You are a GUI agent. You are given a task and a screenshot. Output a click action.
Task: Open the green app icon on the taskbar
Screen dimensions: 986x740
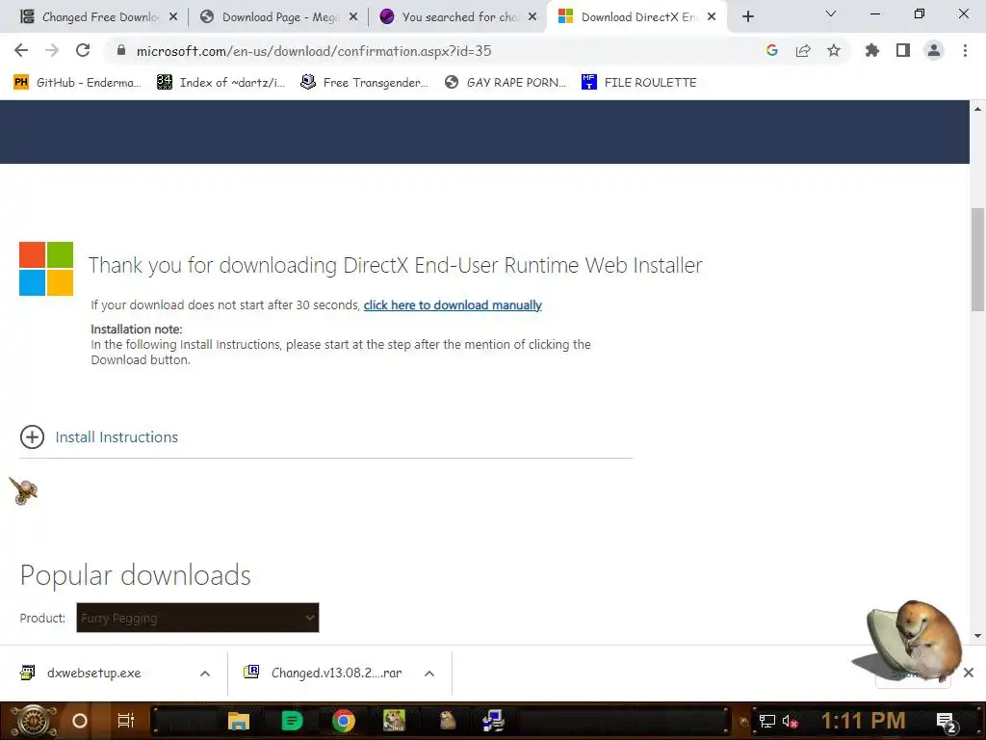[x=292, y=721]
